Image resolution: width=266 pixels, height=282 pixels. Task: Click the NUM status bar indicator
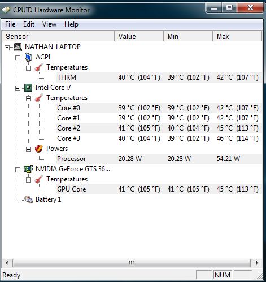pyautogui.click(x=223, y=275)
